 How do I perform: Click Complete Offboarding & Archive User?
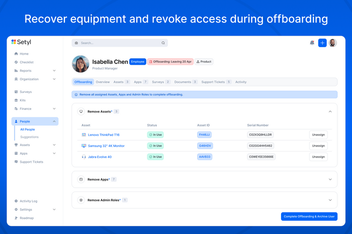309,216
